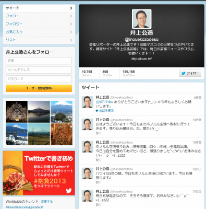Click the 9時間 timestamp

click(x=198, y=98)
